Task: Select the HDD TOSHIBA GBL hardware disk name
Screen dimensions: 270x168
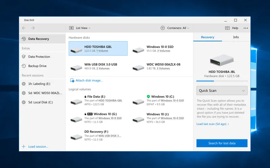Action: [98, 47]
